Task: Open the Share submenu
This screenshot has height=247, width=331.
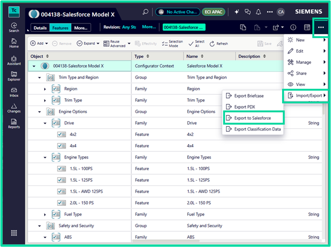Action: click(306, 73)
